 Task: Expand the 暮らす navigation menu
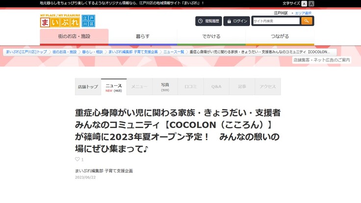[x=143, y=36]
